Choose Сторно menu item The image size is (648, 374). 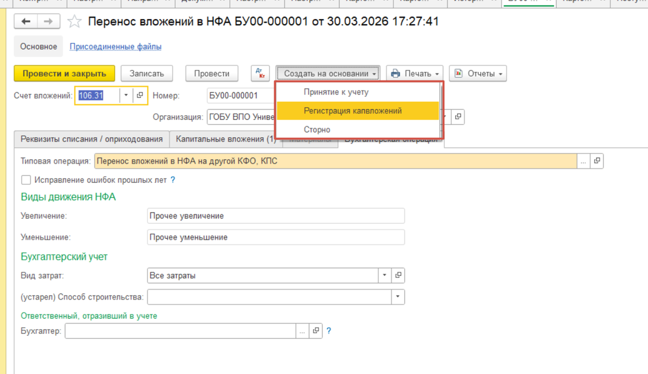pos(358,129)
